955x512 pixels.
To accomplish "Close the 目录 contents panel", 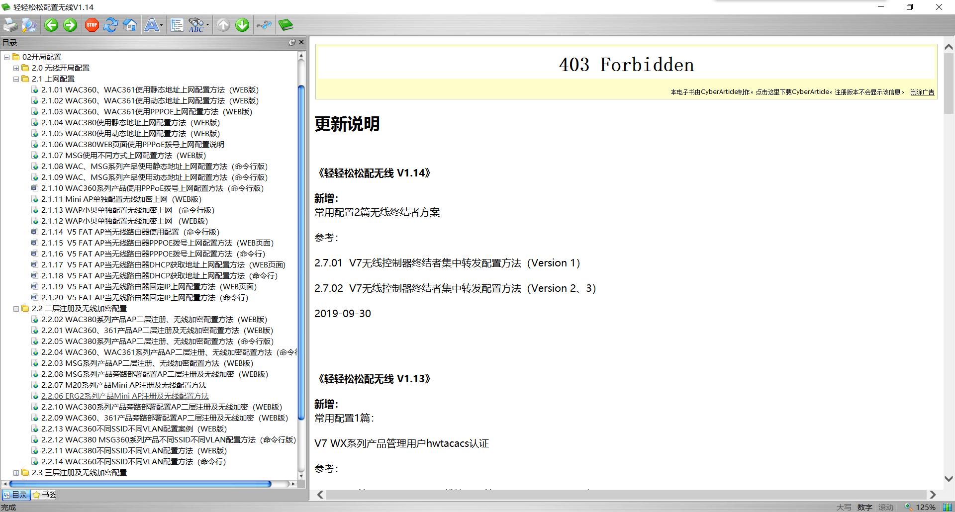I will pos(301,42).
